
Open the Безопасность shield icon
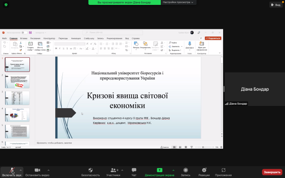[x=90, y=170]
